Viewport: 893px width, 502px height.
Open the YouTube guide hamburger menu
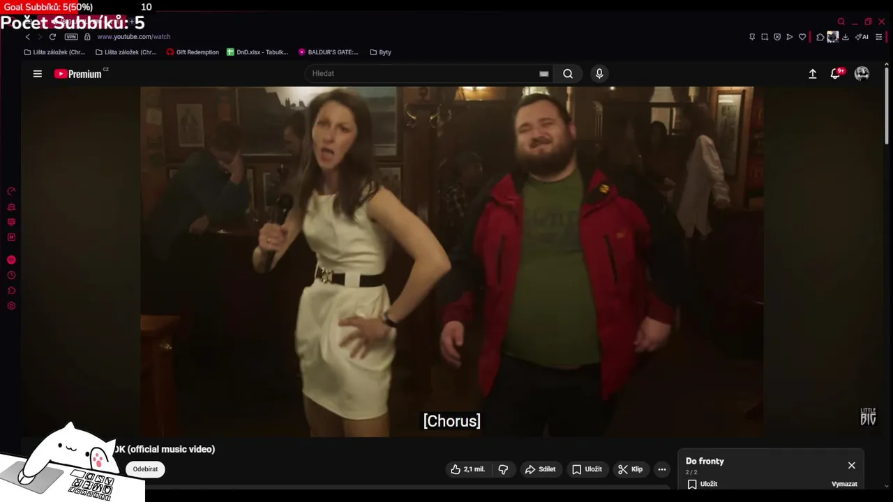tap(38, 73)
